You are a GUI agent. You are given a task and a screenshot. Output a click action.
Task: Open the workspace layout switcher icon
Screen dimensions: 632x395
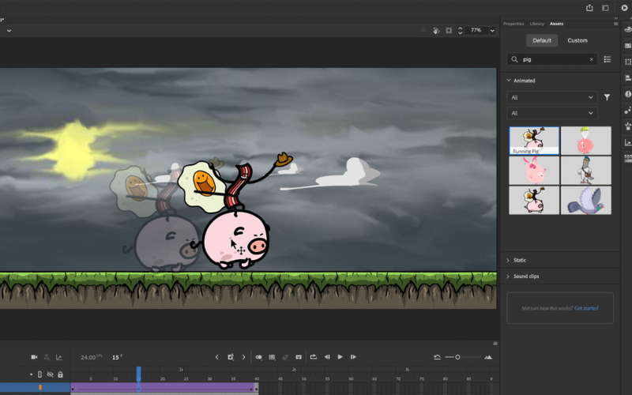(606, 8)
